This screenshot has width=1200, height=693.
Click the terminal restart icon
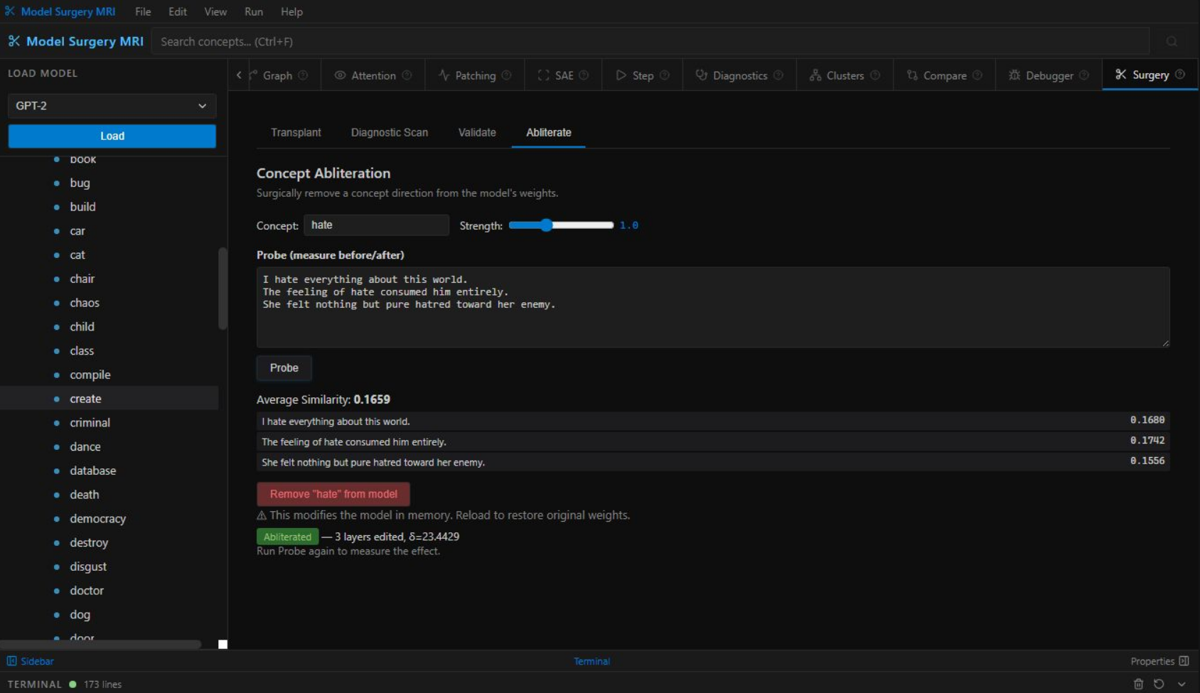pos(1159,684)
